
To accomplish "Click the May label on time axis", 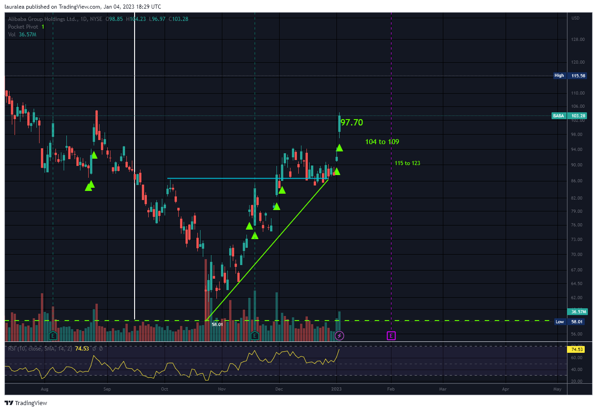I will [x=557, y=389].
